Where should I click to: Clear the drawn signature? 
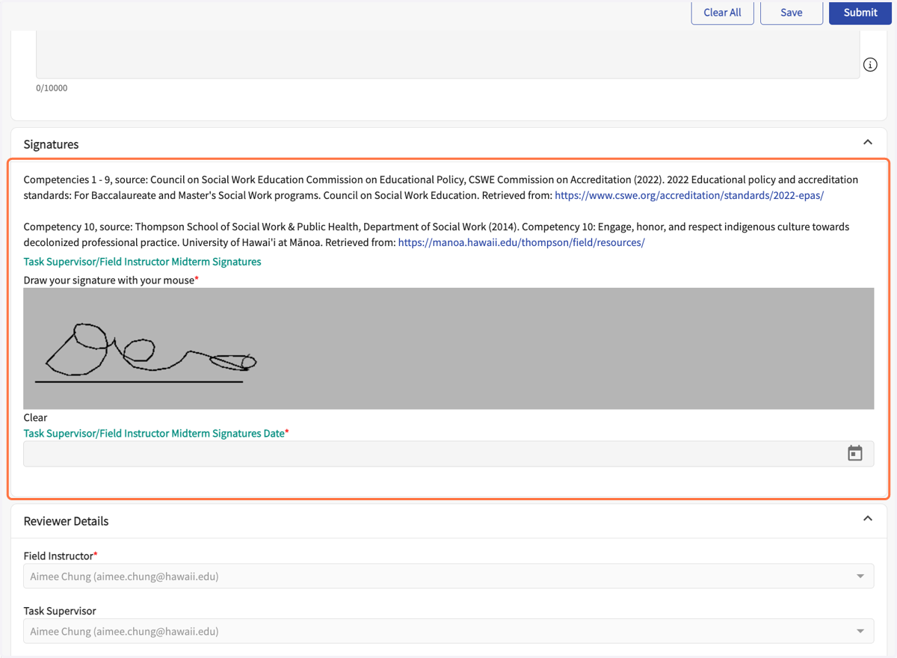pyautogui.click(x=35, y=417)
